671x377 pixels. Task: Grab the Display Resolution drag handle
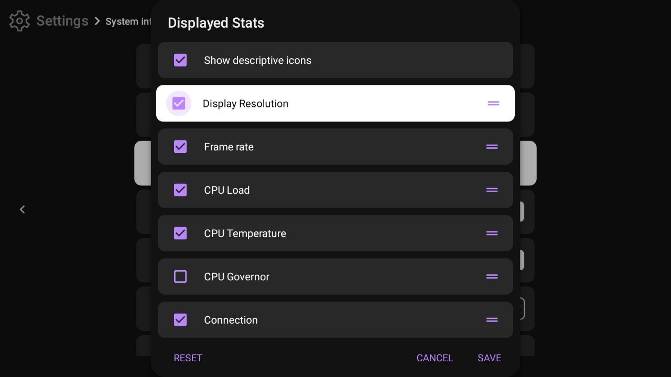tap(493, 103)
